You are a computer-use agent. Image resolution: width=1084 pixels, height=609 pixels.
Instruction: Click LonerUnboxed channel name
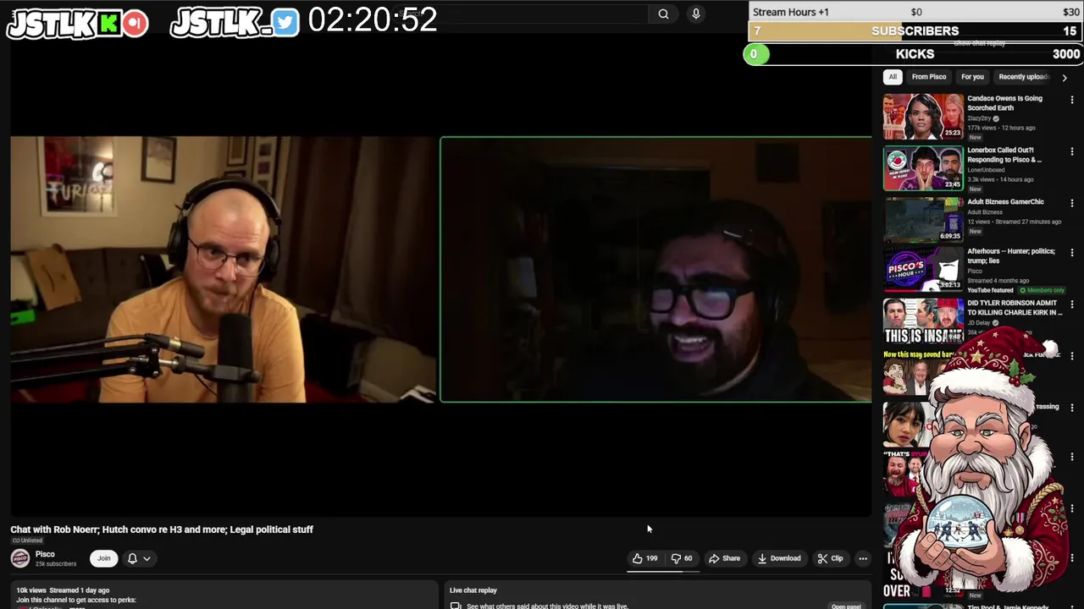987,170
